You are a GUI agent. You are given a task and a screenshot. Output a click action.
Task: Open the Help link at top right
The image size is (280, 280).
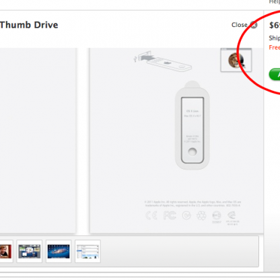coord(275,2)
